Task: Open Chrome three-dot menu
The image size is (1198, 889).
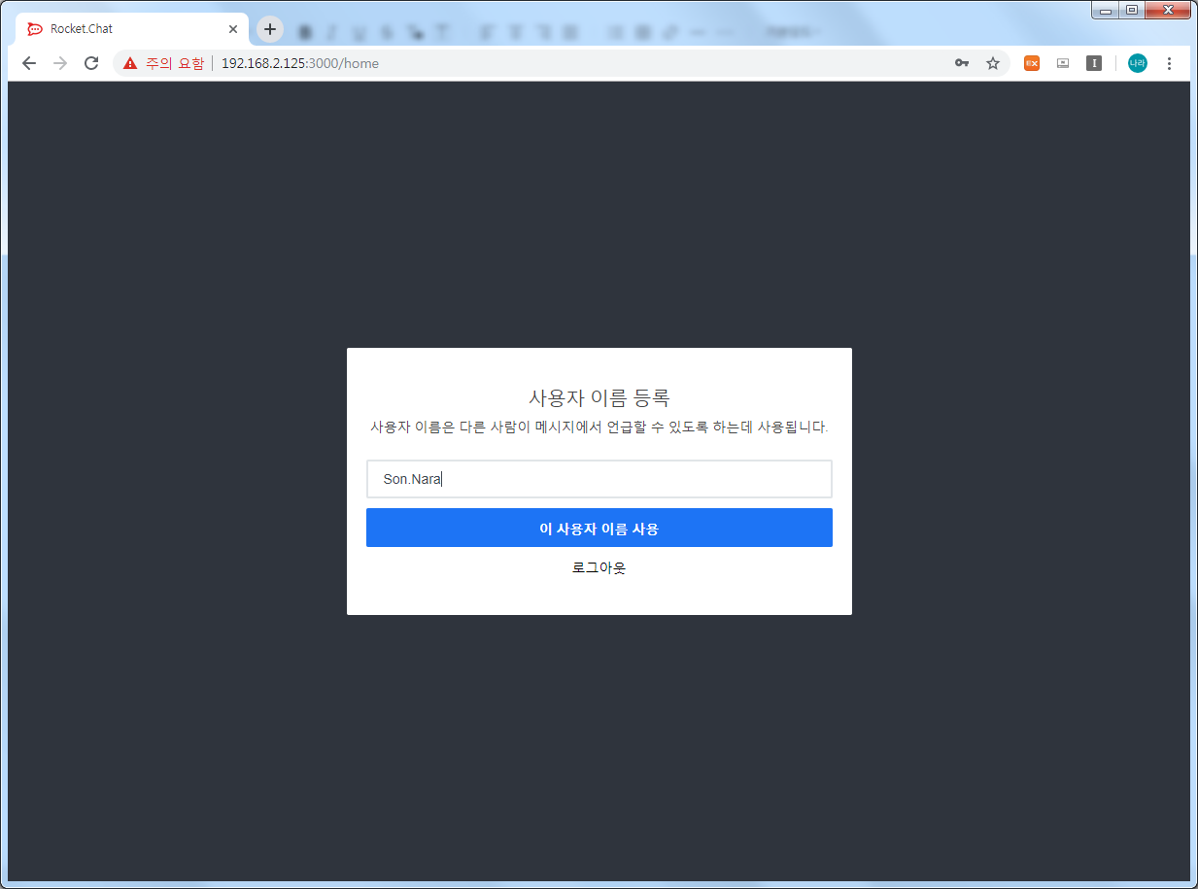Action: pos(1169,63)
